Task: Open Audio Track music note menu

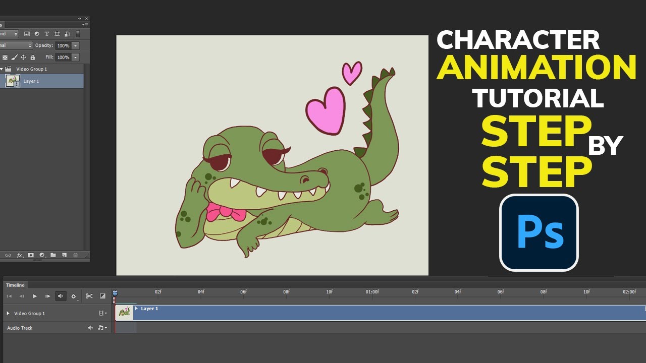Action: point(102,328)
